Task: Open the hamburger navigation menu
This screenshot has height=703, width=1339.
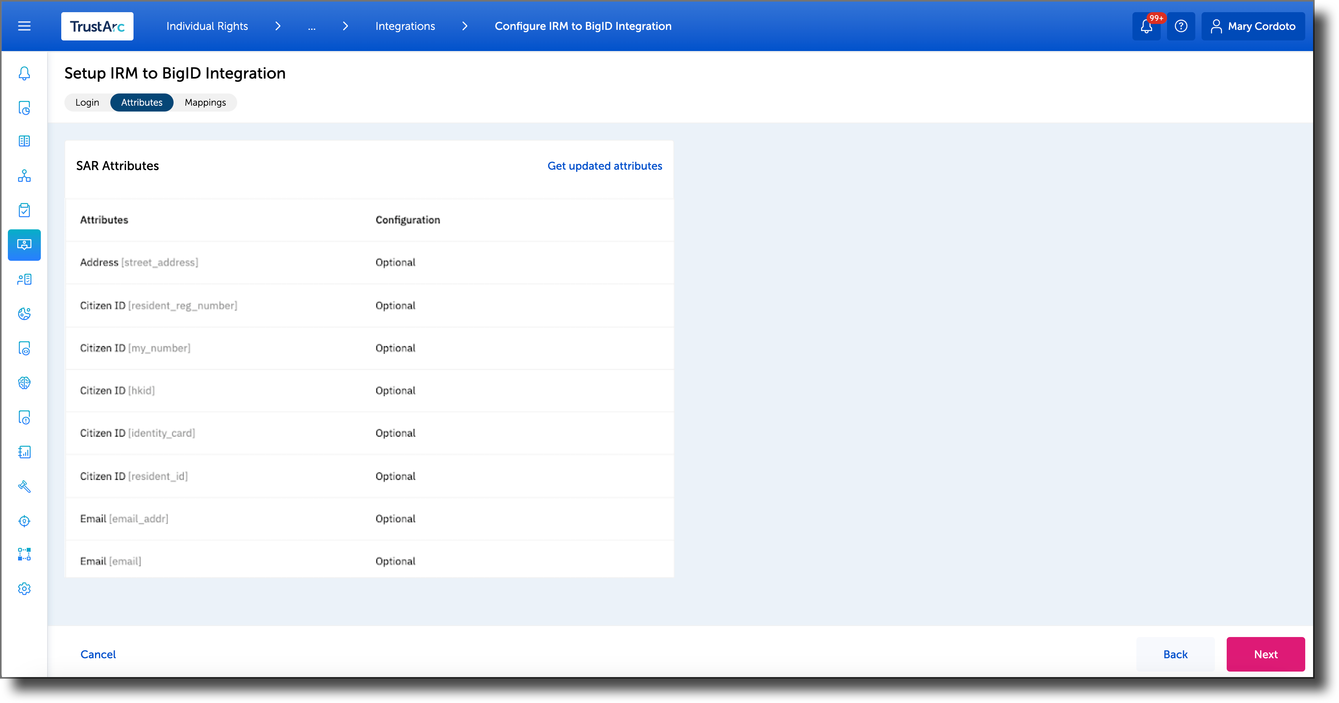Action: 24,26
